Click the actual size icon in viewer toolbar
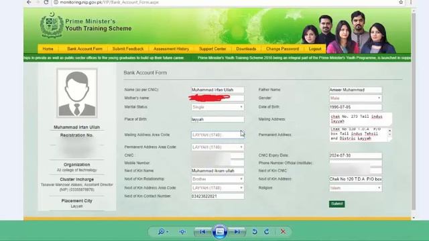This screenshot has width=429, height=241. click(182, 232)
